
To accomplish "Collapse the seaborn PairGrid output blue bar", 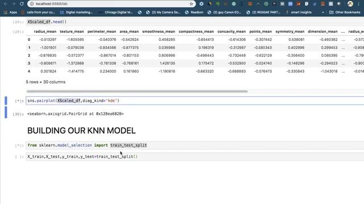I will click(x=6, y=112).
